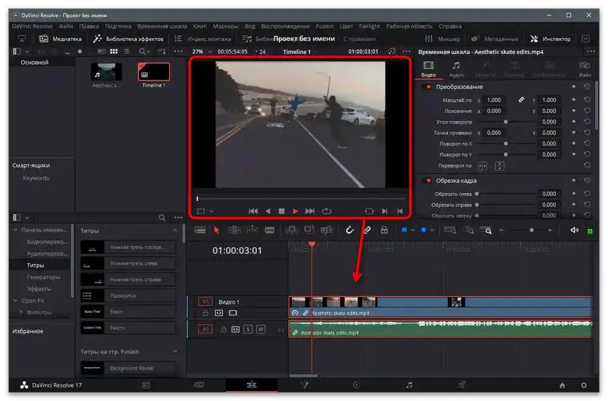Select the trim edit tool

tap(234, 231)
